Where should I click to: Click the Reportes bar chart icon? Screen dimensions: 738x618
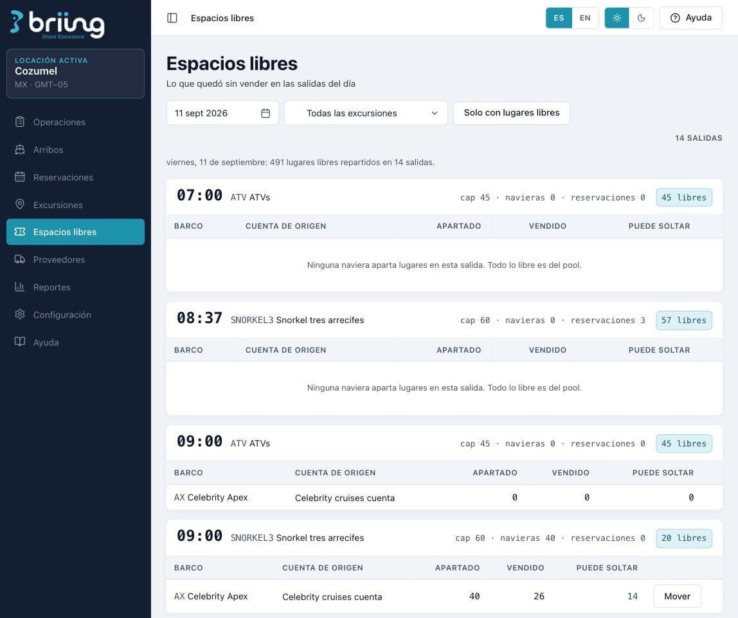click(20, 287)
